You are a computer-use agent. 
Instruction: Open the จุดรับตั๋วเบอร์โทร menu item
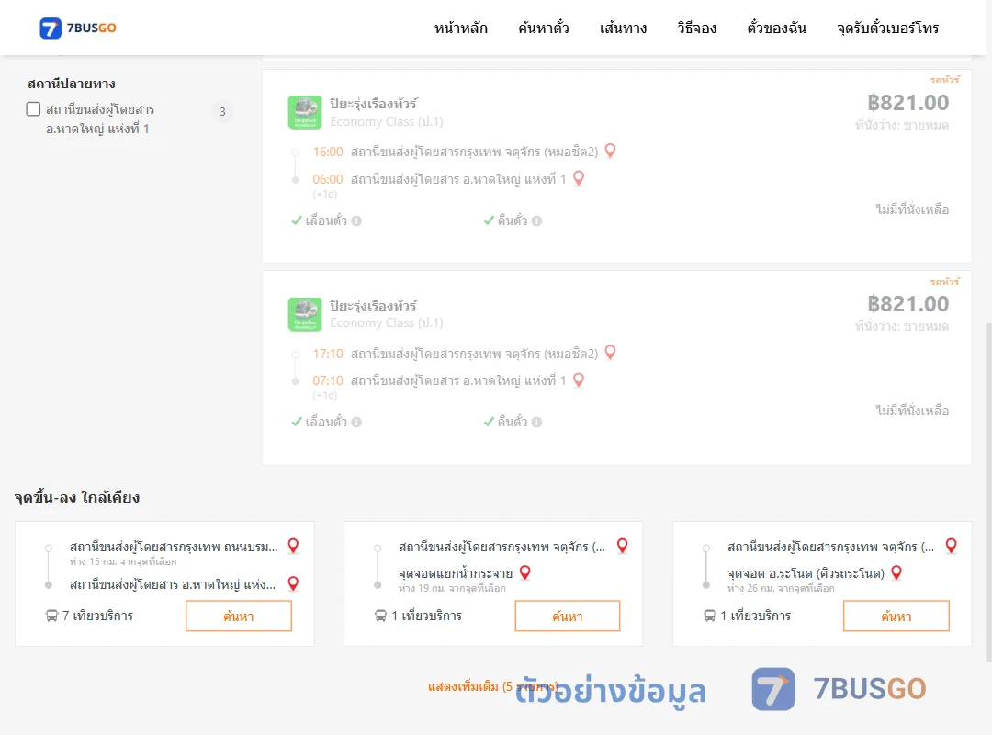point(887,28)
